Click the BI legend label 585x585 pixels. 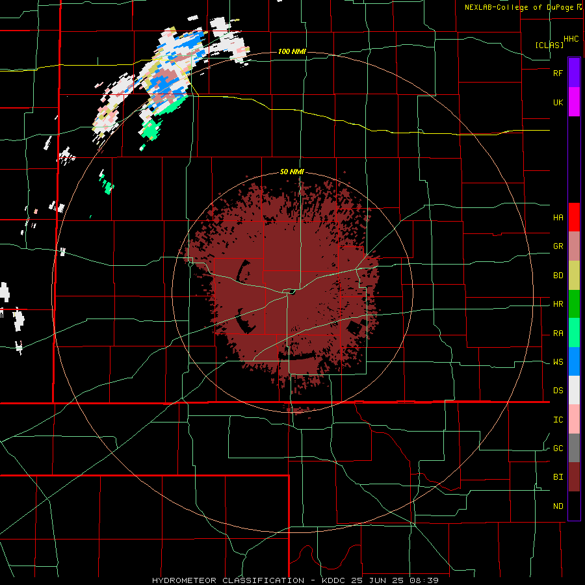pyautogui.click(x=558, y=477)
